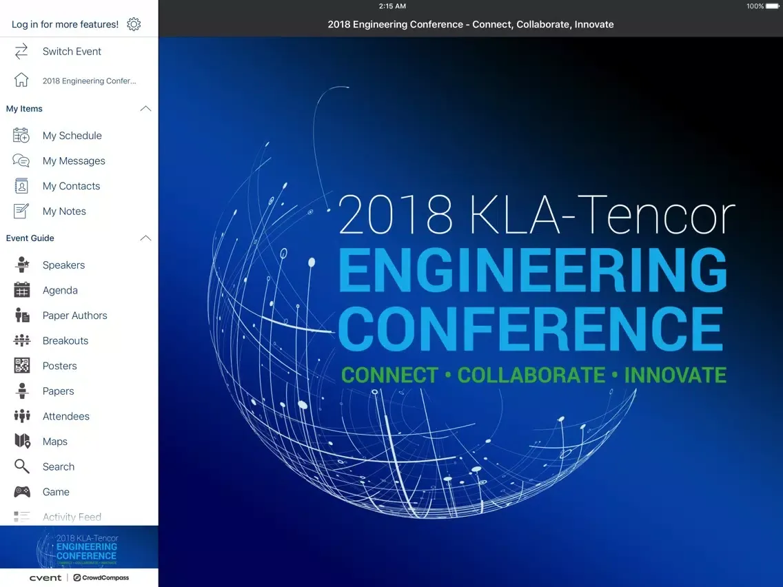
Task: Collapse the My Items section
Action: pos(145,108)
